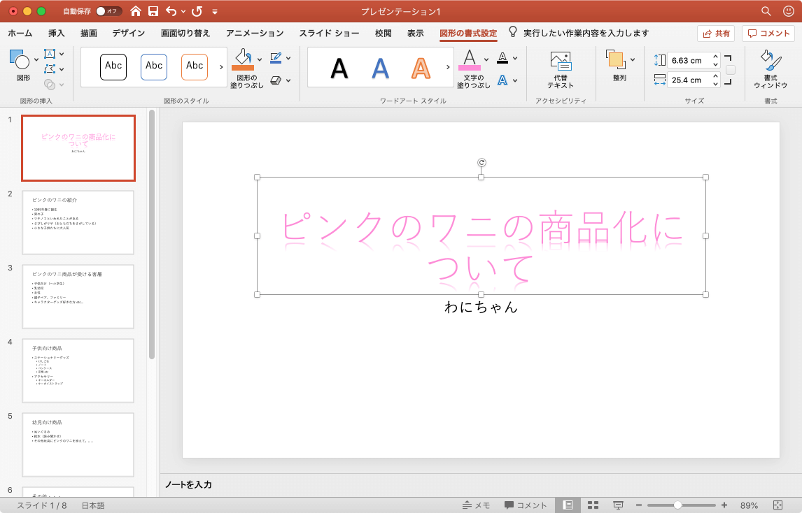Start slideshow from status bar icon
The width and height of the screenshot is (802, 513).
618,505
